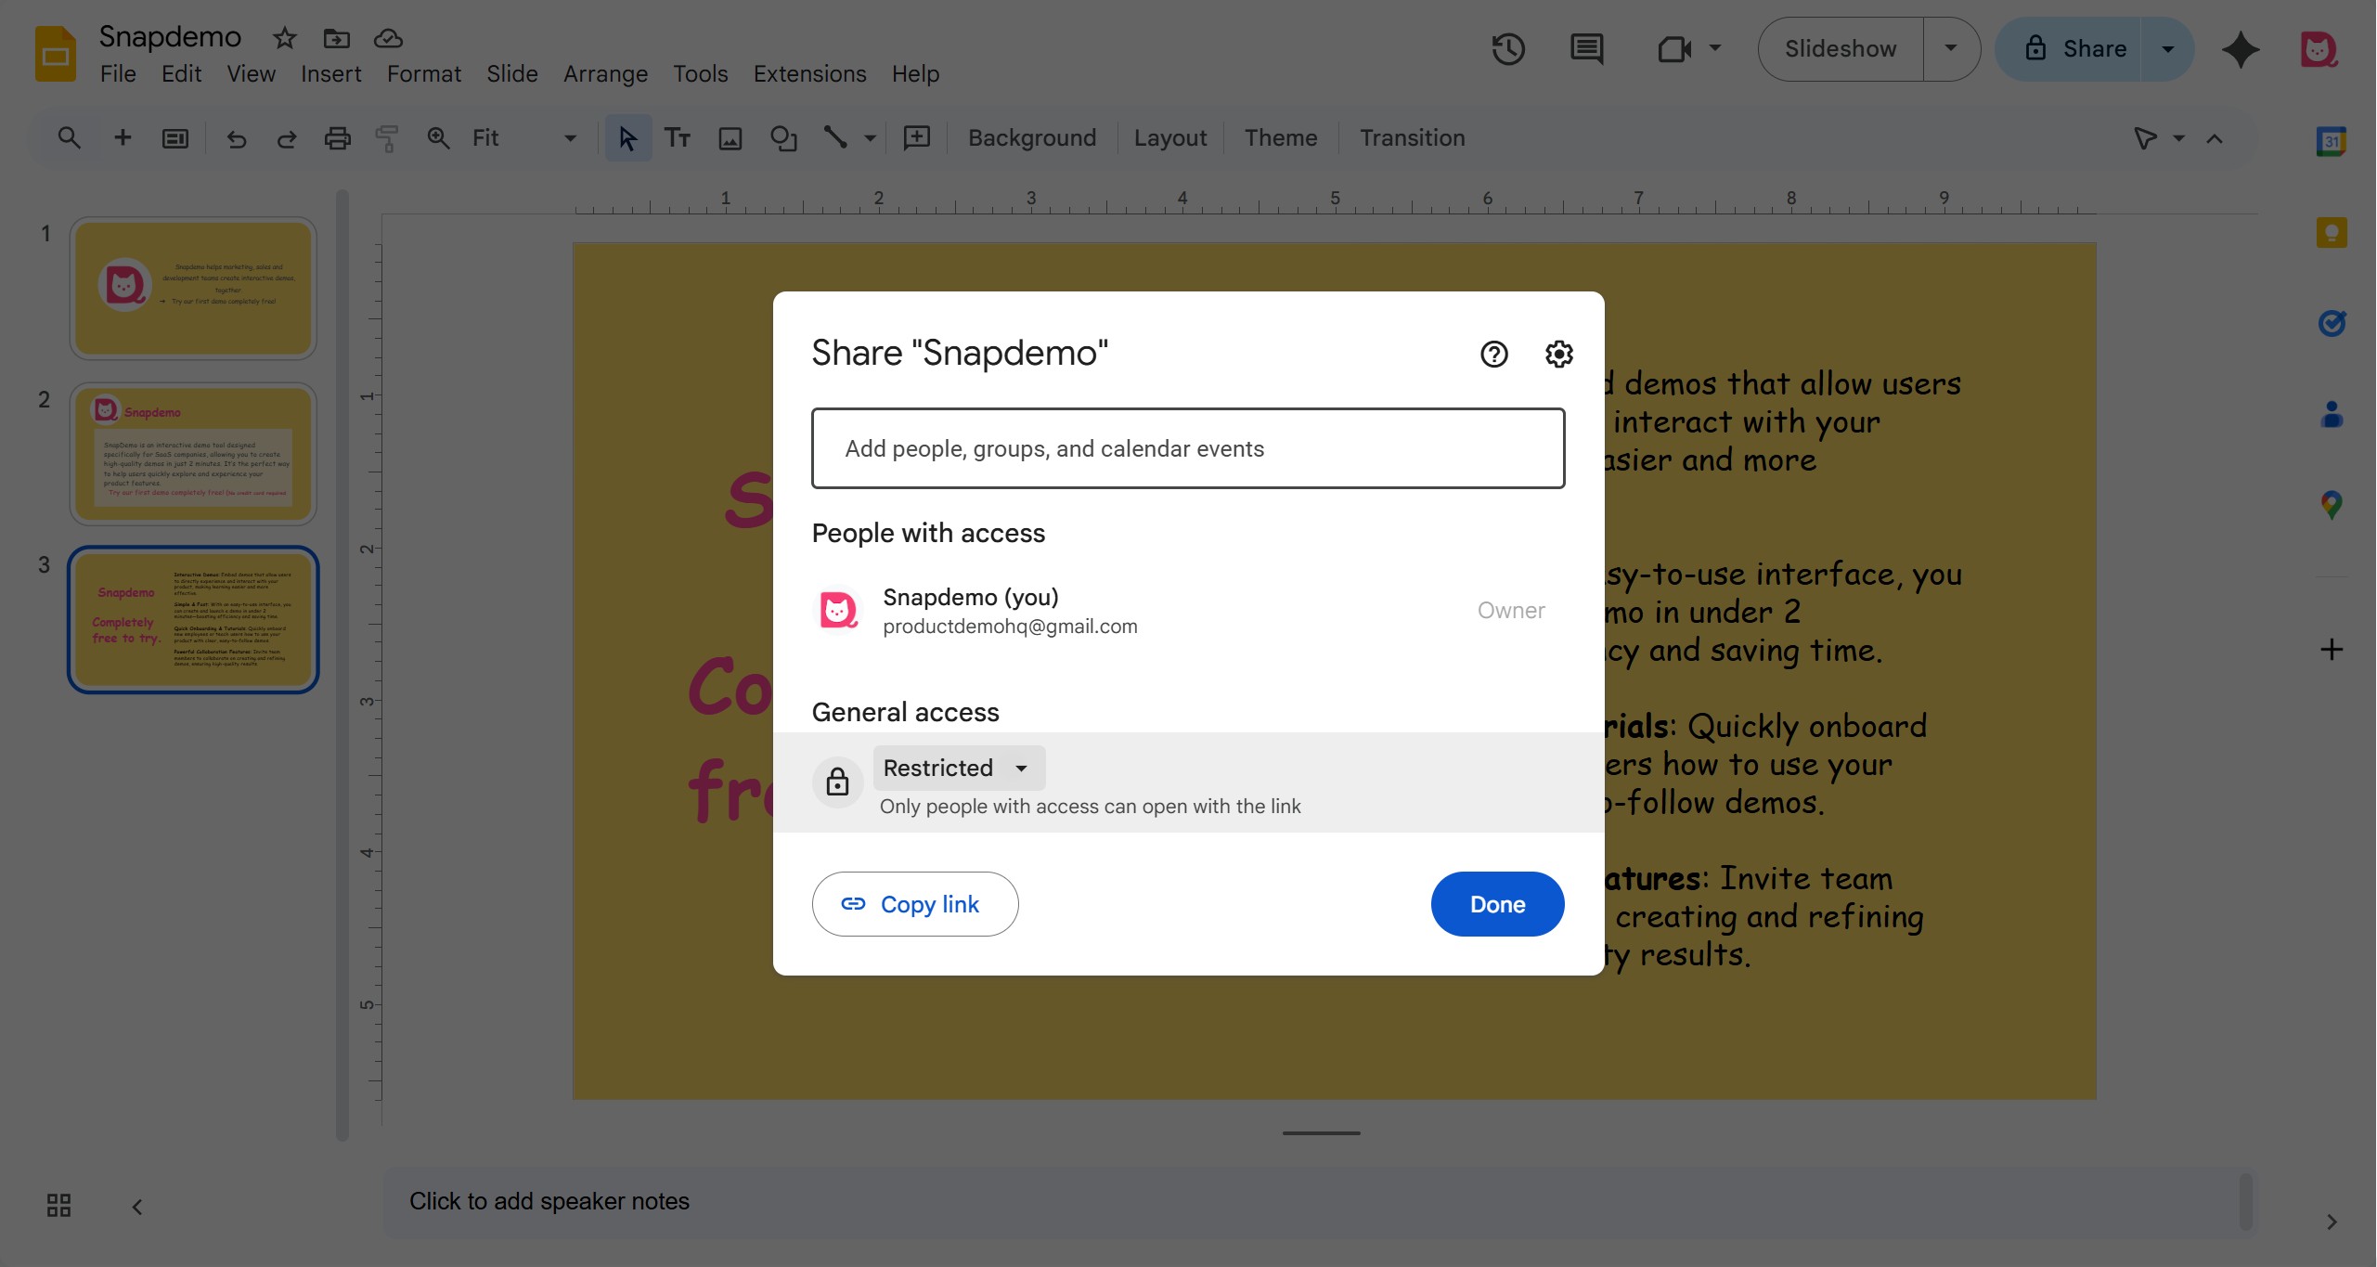Open the Arrange menu
The image size is (2377, 1267).
(x=605, y=73)
